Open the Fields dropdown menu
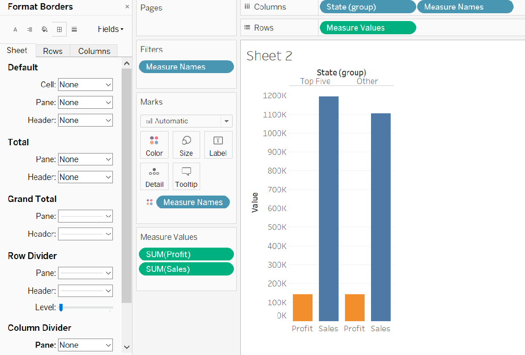The width and height of the screenshot is (525, 355). (x=111, y=29)
